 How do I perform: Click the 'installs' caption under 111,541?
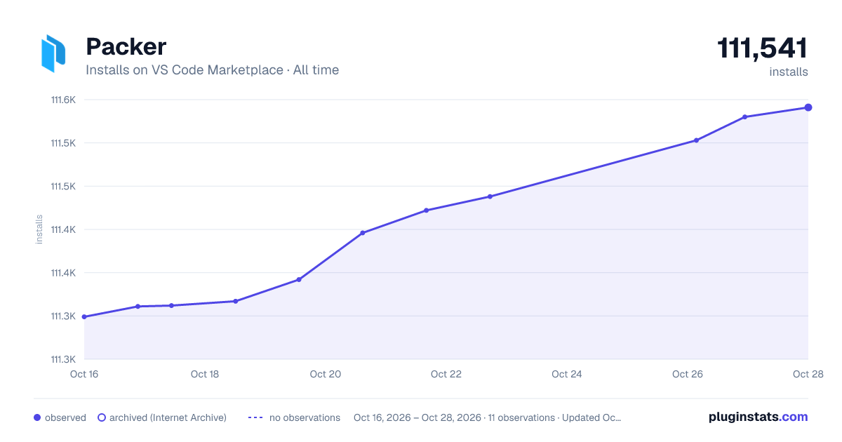pos(789,72)
